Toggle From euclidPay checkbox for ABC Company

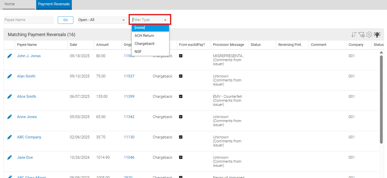[x=181, y=137]
